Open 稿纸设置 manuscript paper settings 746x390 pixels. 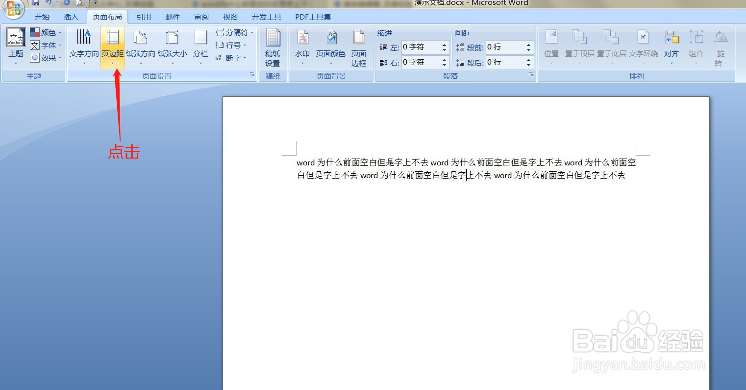coord(273,47)
